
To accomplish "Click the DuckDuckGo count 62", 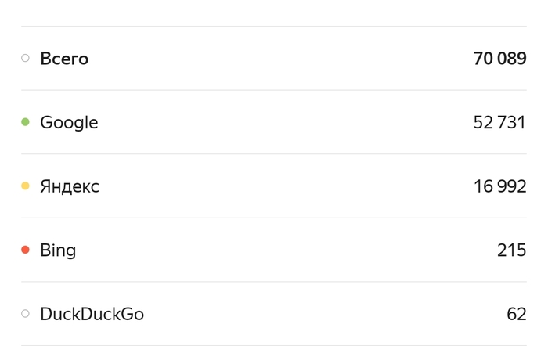I will click(x=516, y=314).
